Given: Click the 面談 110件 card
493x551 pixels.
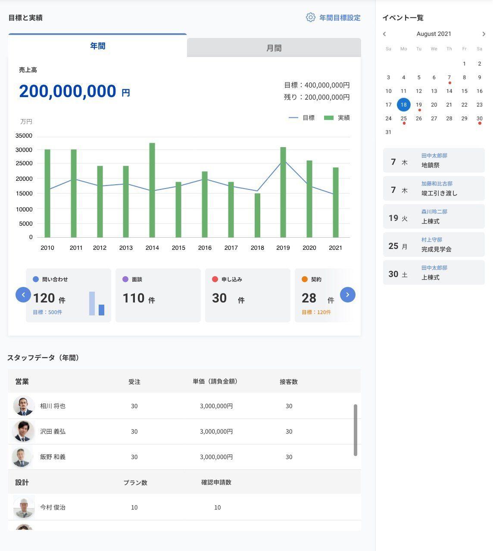Looking at the screenshot, I should [158, 296].
